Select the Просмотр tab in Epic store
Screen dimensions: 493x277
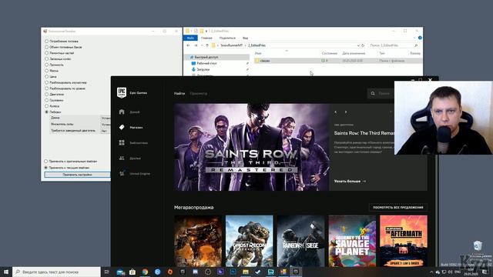coord(199,93)
